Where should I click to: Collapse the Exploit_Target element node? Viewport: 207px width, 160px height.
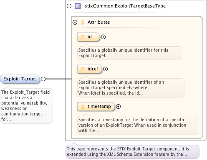click(43, 79)
